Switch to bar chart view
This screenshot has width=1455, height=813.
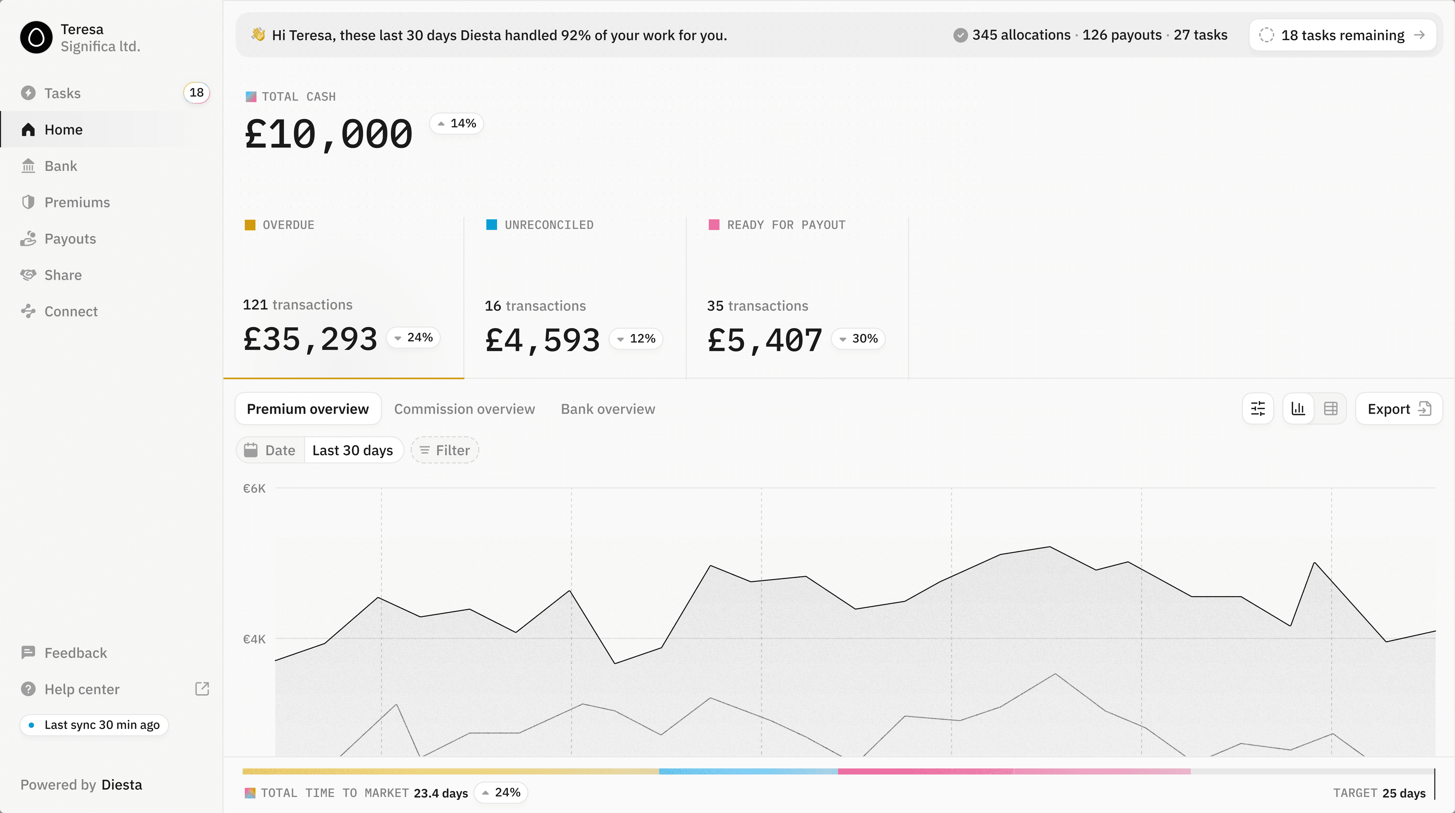1298,408
